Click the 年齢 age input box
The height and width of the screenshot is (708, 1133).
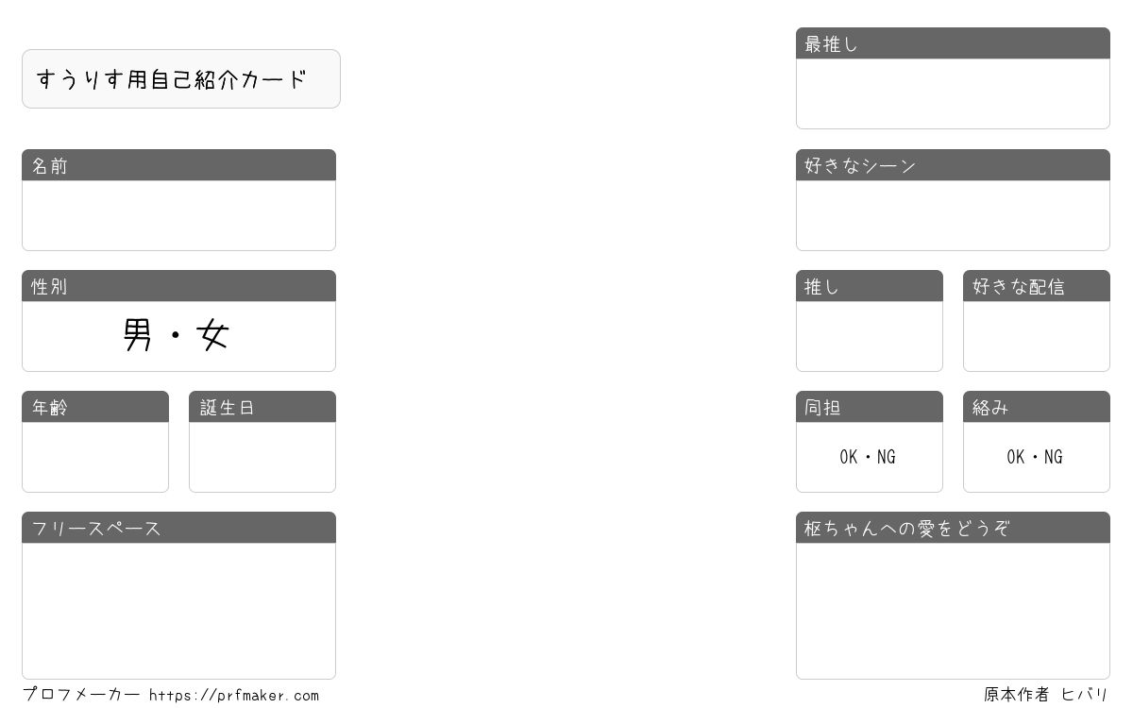(95, 457)
